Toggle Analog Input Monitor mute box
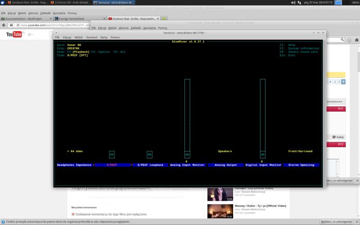 (187, 154)
